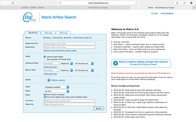The image size is (196, 122).
Task: Click Recent changes and bug fixes heading
Action: (125, 86)
